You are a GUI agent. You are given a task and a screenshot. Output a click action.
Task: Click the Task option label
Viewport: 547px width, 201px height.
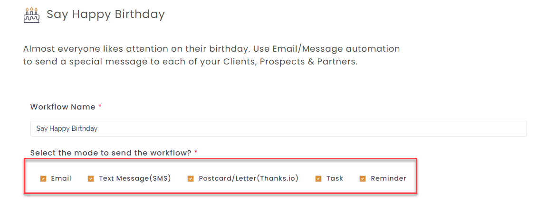[x=335, y=178]
